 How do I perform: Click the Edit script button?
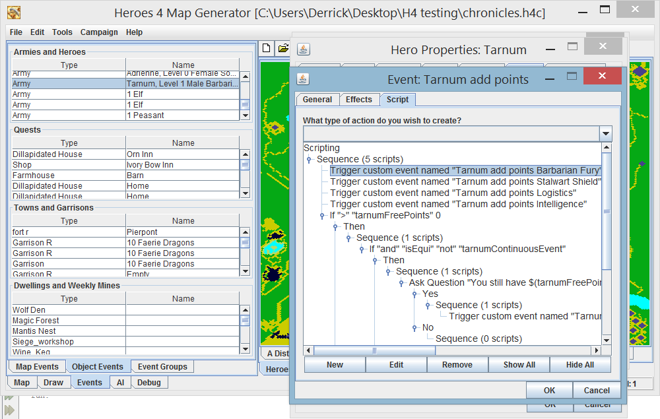pyautogui.click(x=396, y=365)
